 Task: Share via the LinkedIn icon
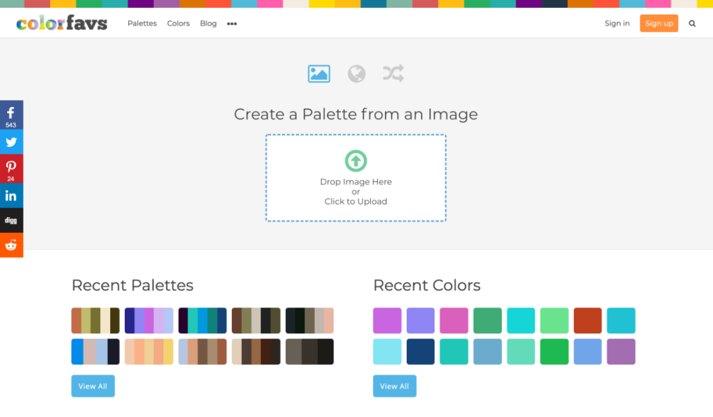11,195
